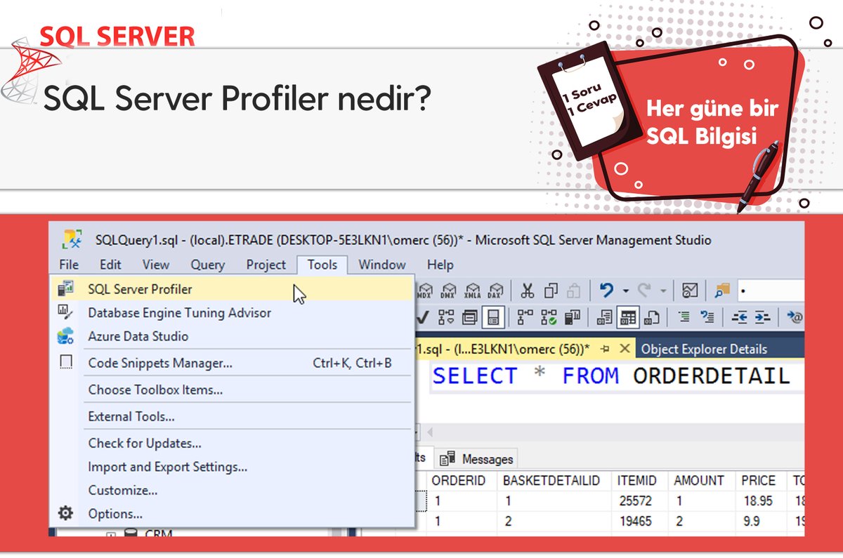Screen dimensions: 843x558
Task: Click the greyed Paste toolbar icon
Action: 574,291
